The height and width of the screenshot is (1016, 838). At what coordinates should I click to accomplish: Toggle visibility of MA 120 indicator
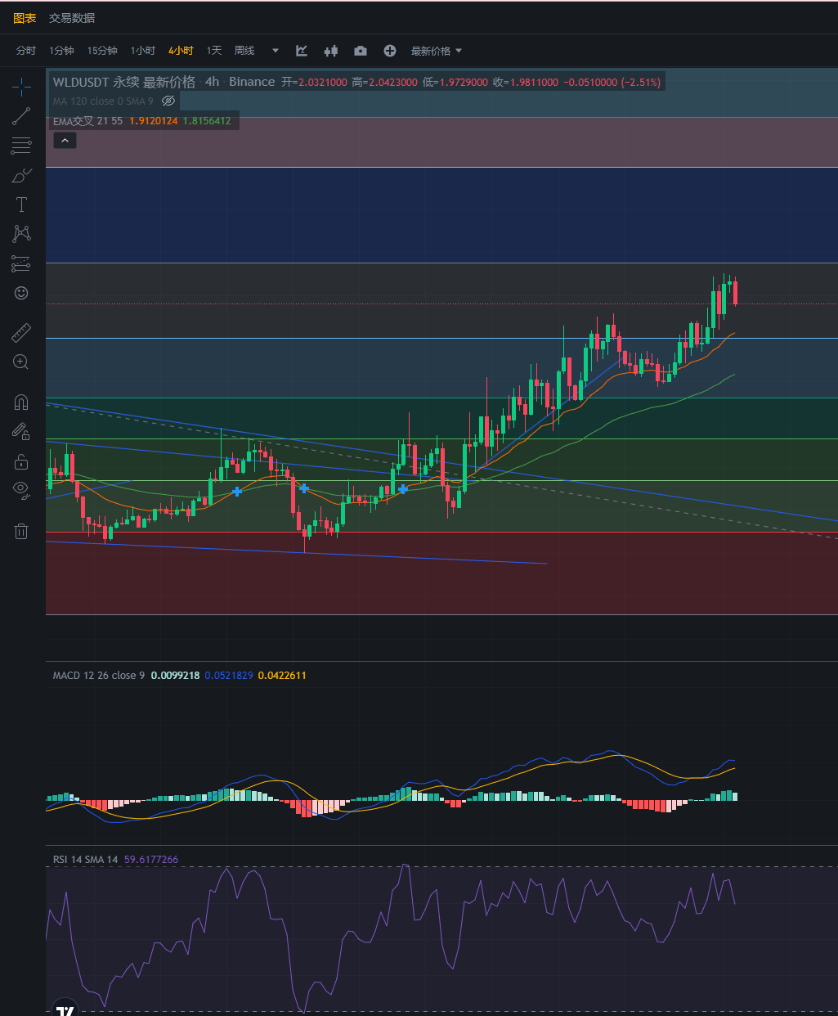pos(168,101)
